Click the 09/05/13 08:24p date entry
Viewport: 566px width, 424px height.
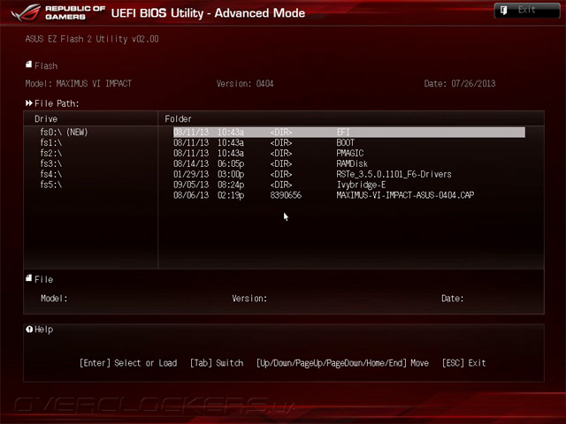pyautogui.click(x=209, y=185)
